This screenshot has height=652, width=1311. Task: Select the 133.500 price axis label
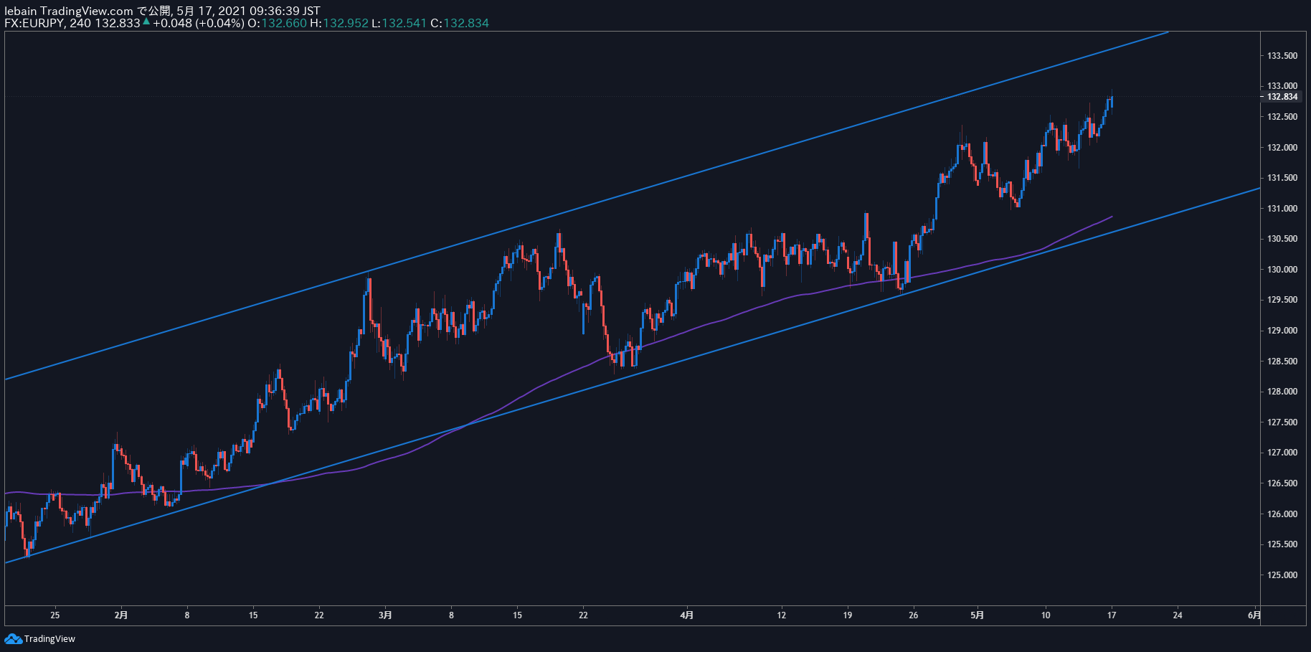pyautogui.click(x=1282, y=56)
